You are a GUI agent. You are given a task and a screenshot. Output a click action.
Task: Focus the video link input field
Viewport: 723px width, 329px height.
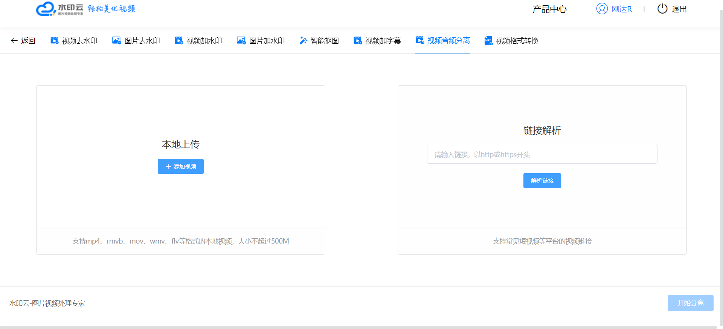542,154
